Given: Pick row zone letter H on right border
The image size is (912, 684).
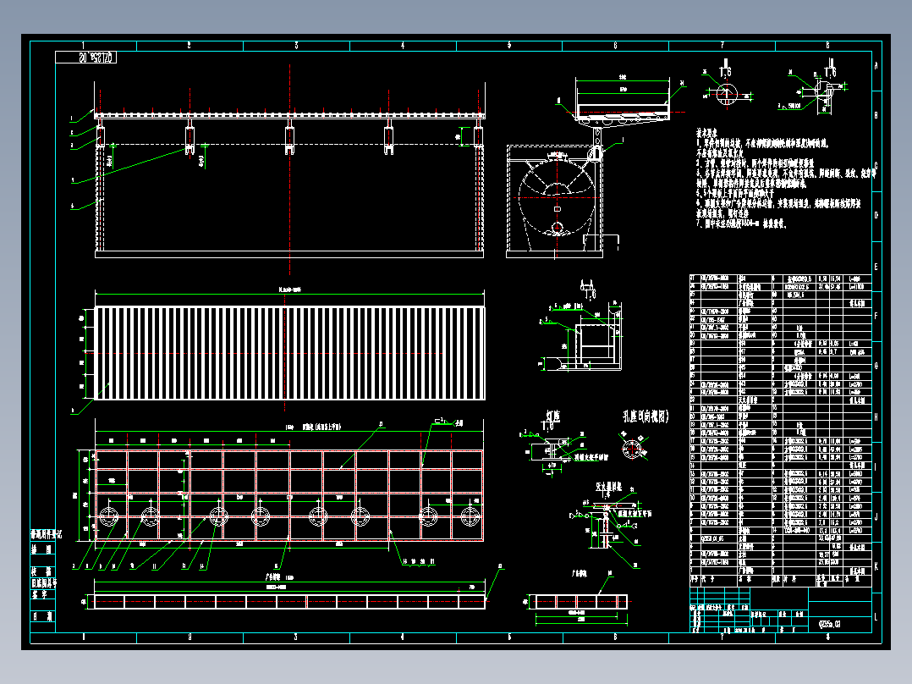Looking at the screenshot, I should click(876, 417).
